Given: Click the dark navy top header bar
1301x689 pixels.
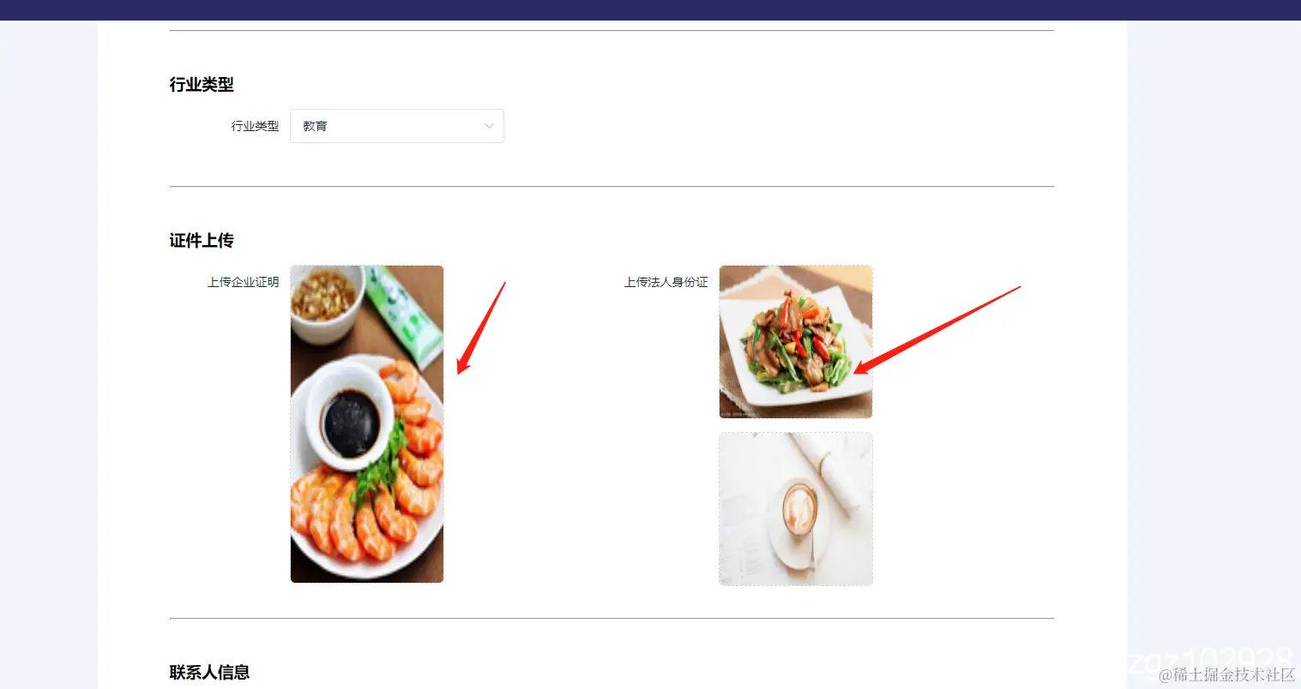Looking at the screenshot, I should click(x=650, y=10).
